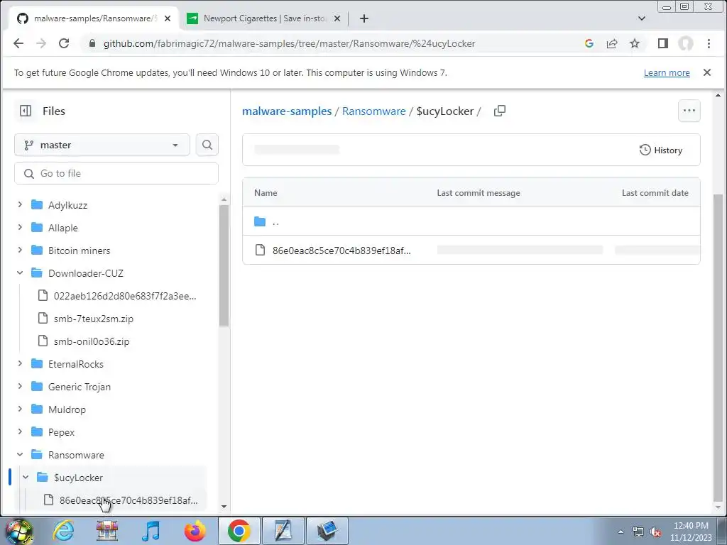Click the Learn more link
Screen dimensions: 727x545
click(667, 73)
